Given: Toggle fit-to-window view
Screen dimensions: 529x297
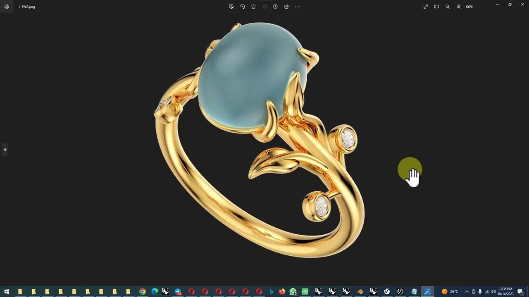Looking at the screenshot, I should coord(436,7).
